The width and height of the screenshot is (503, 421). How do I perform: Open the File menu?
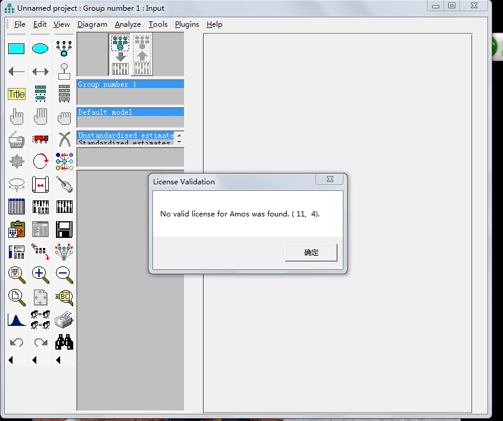pyautogui.click(x=20, y=24)
